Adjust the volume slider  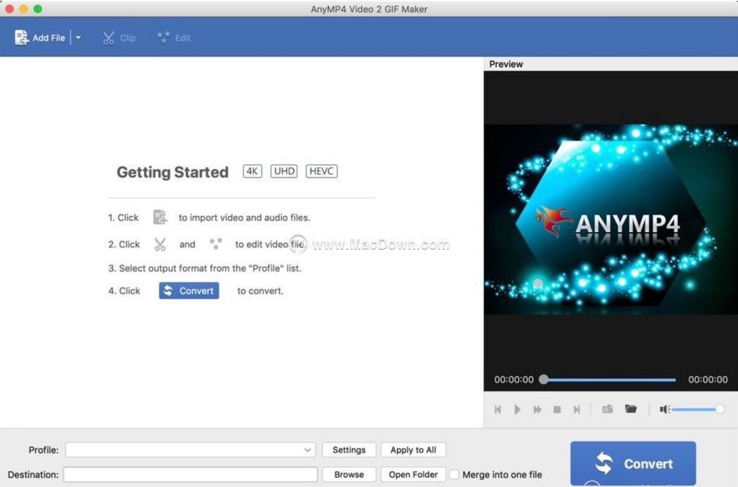pyautogui.click(x=696, y=409)
